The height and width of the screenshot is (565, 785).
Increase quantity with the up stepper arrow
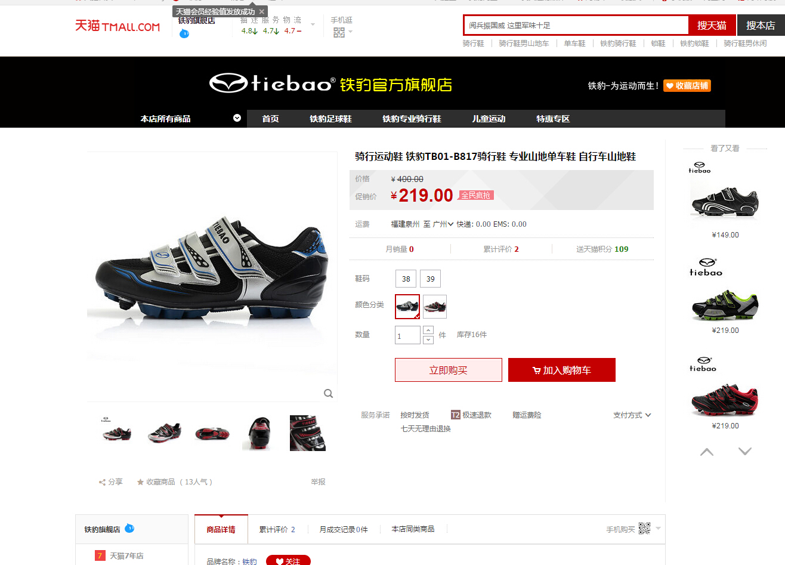428,330
